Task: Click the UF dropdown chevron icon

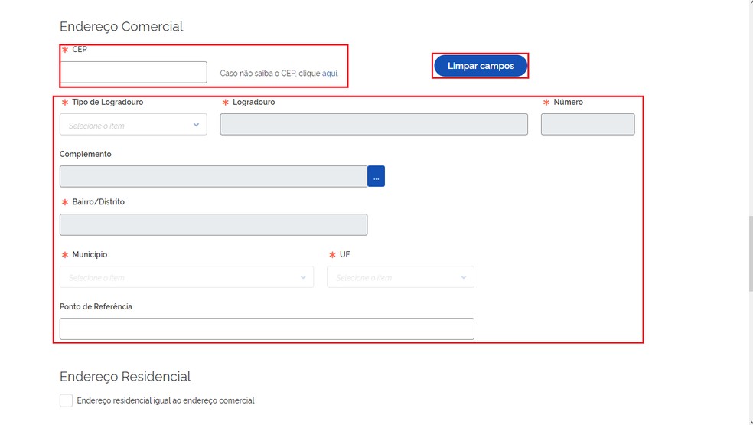Action: [x=464, y=277]
